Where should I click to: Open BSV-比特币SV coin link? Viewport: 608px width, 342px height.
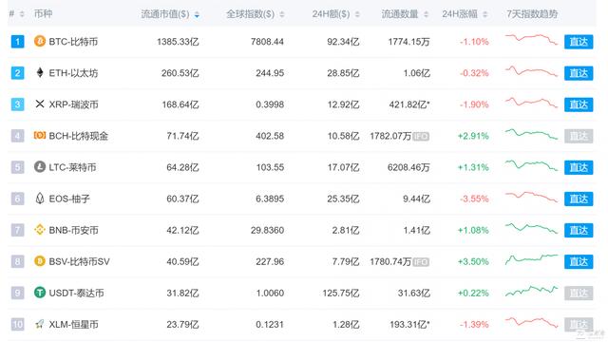[x=79, y=261]
